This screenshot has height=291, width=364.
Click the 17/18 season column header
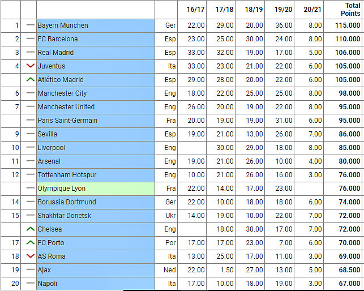pos(224,10)
